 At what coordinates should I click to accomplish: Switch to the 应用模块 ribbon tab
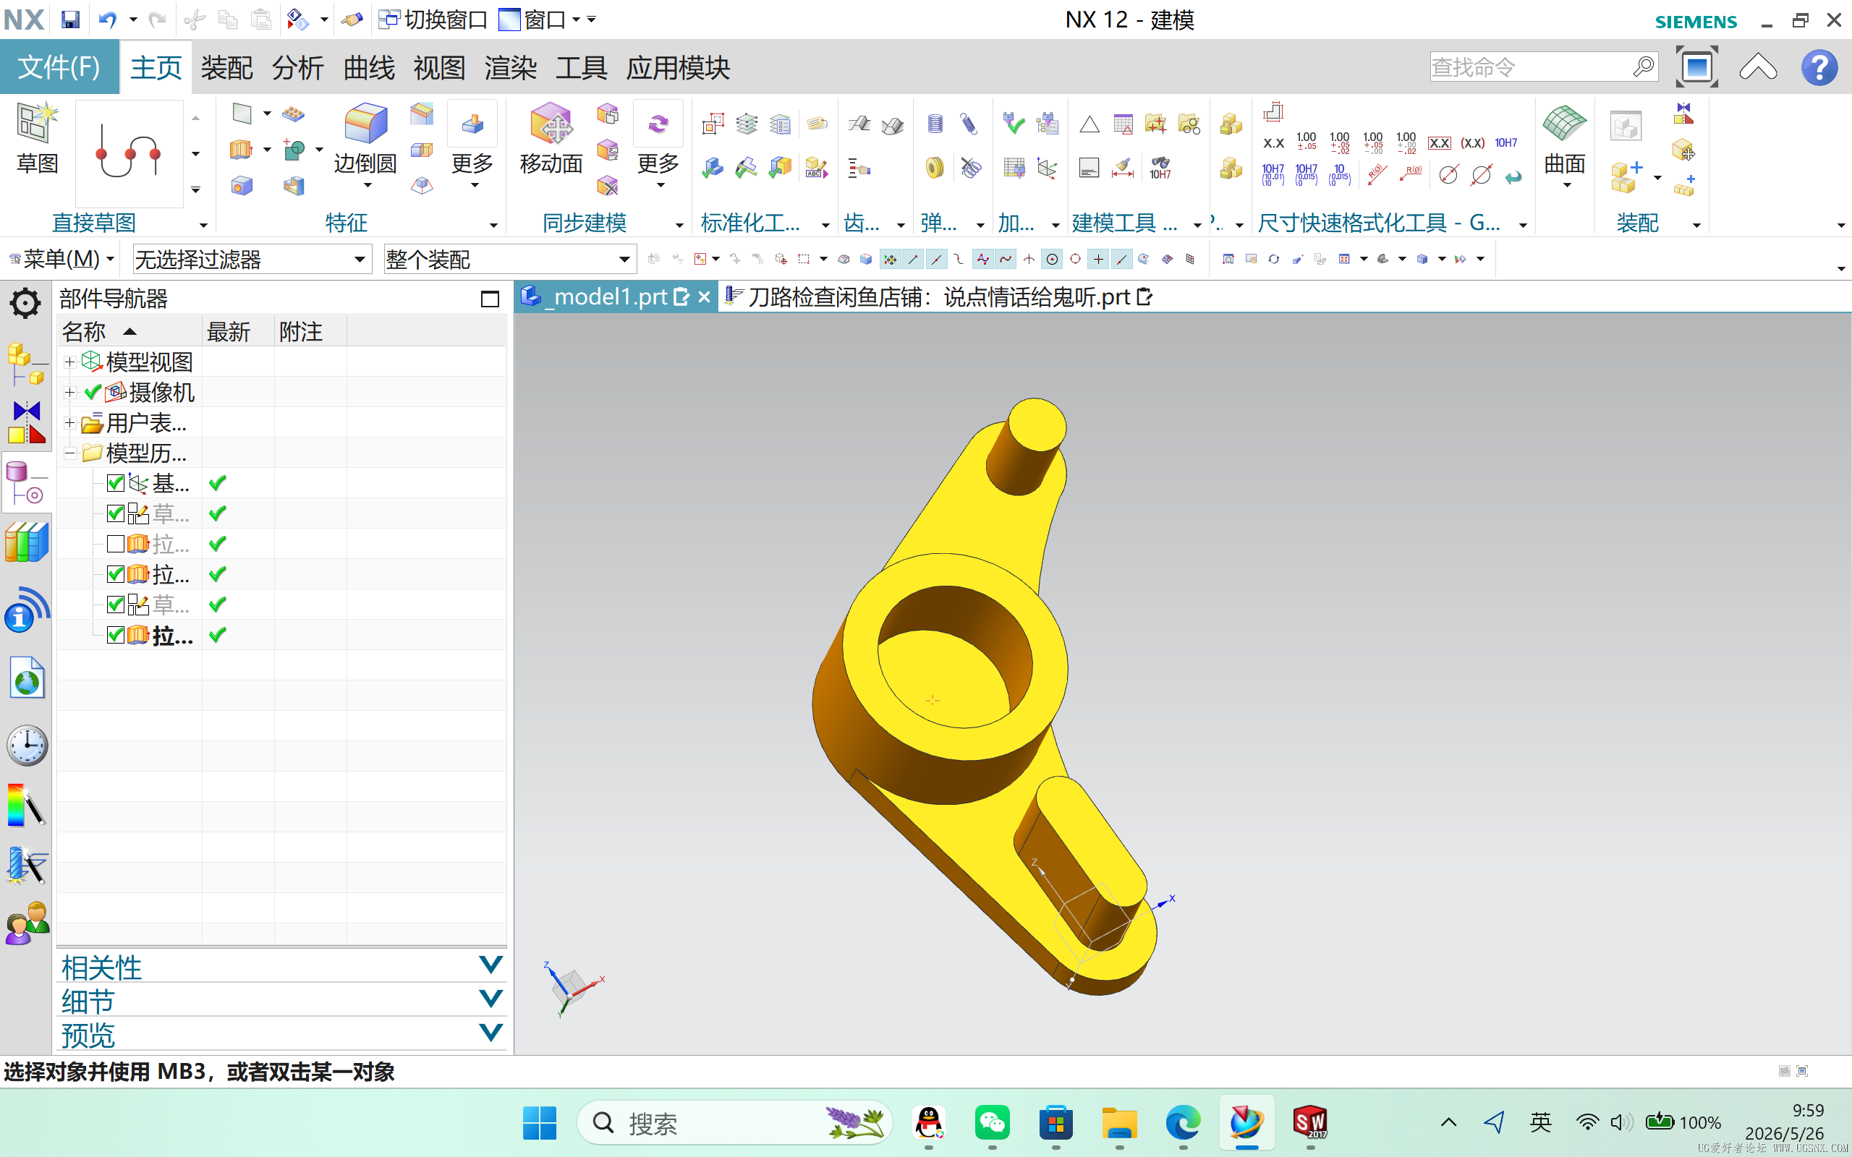point(678,67)
